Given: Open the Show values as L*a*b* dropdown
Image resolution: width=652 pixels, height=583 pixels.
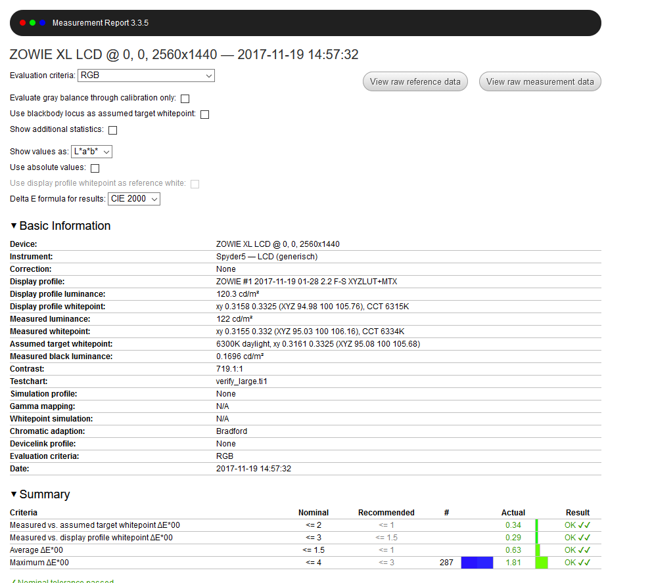Looking at the screenshot, I should (x=91, y=152).
